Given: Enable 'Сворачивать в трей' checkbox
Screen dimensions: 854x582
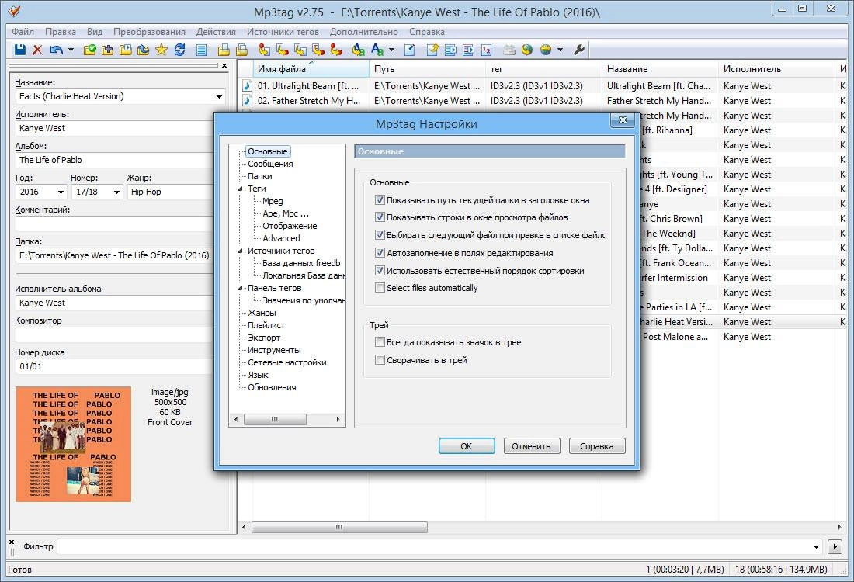Looking at the screenshot, I should (380, 360).
